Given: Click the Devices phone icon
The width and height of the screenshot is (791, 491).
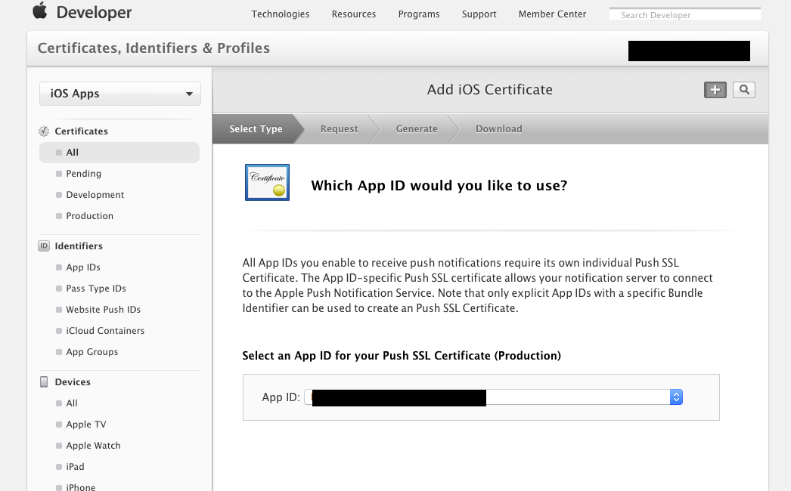Looking at the screenshot, I should tap(44, 382).
